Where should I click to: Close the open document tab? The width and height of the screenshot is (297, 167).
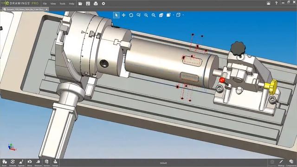point(46,9)
